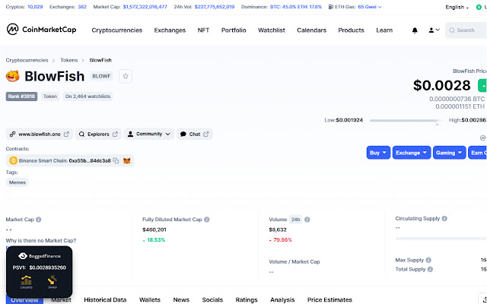Add BlowFish to watchlist with star
This screenshot has width=487, height=304.
click(126, 76)
